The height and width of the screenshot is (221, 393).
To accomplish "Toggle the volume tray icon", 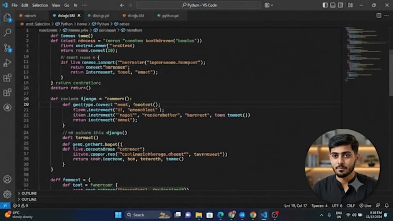I will point(354,215).
